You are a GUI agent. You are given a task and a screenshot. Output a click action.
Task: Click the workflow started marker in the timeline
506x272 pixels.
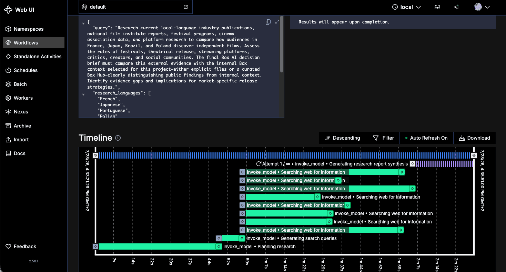(96, 155)
